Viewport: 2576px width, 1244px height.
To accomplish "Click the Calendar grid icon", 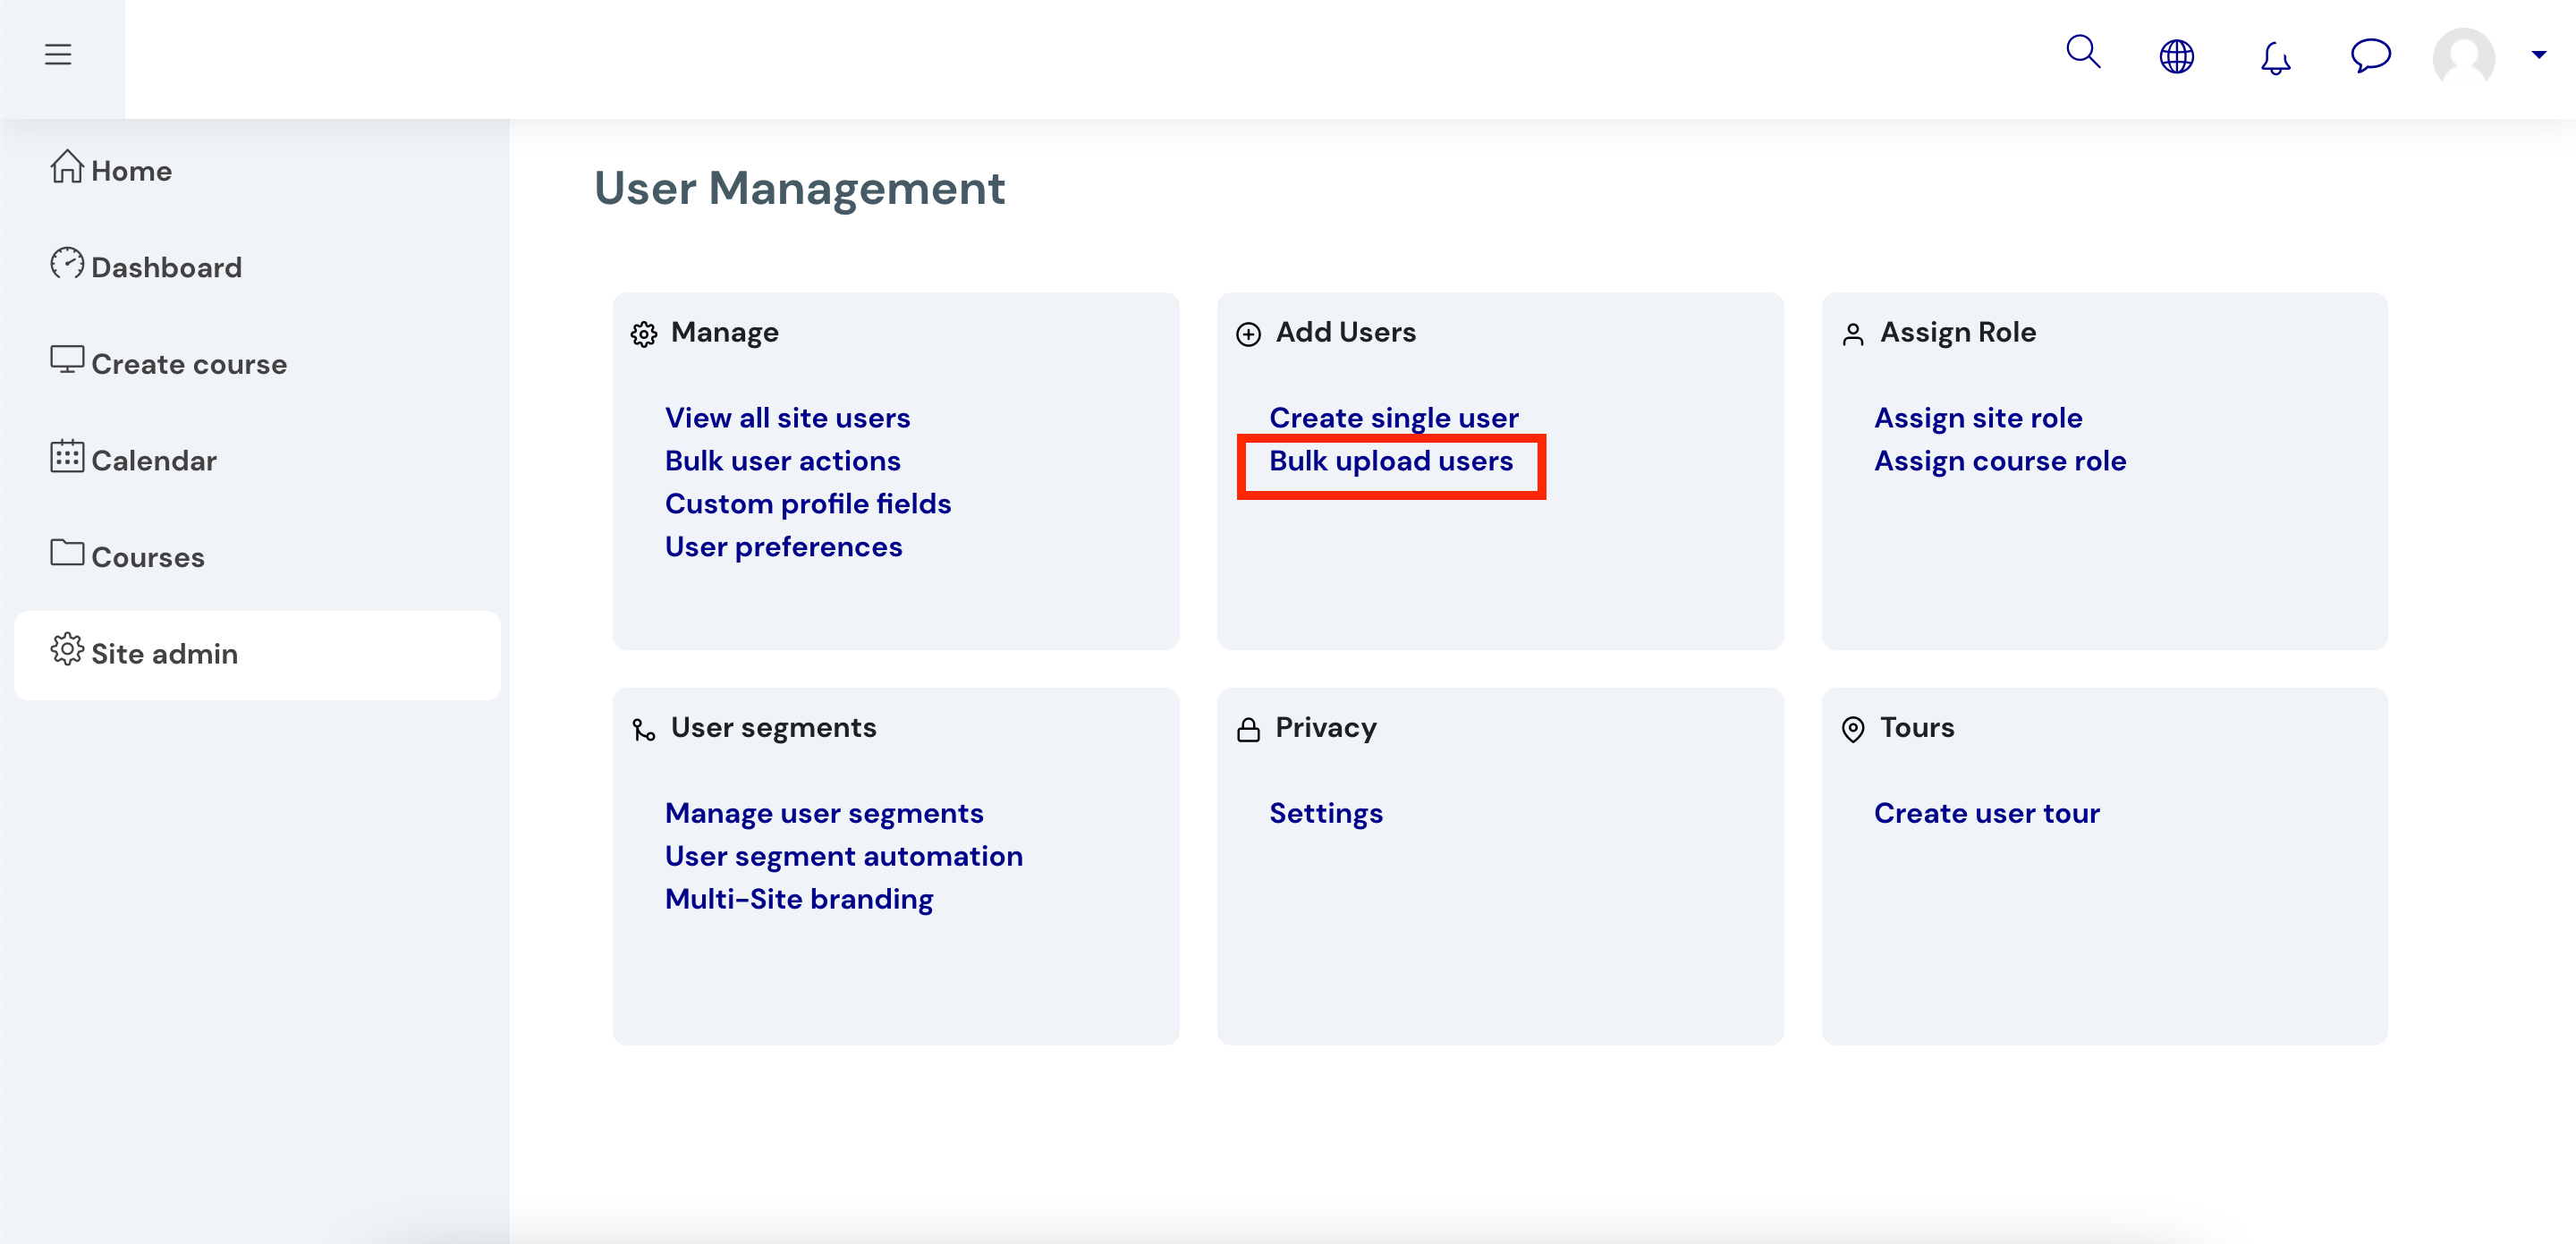I will 67,456.
